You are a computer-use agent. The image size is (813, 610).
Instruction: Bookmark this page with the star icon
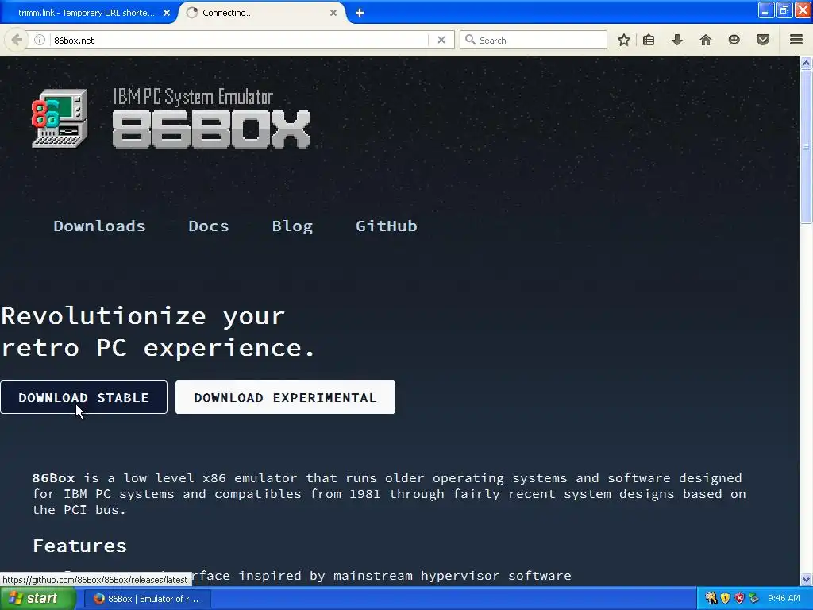tap(624, 40)
